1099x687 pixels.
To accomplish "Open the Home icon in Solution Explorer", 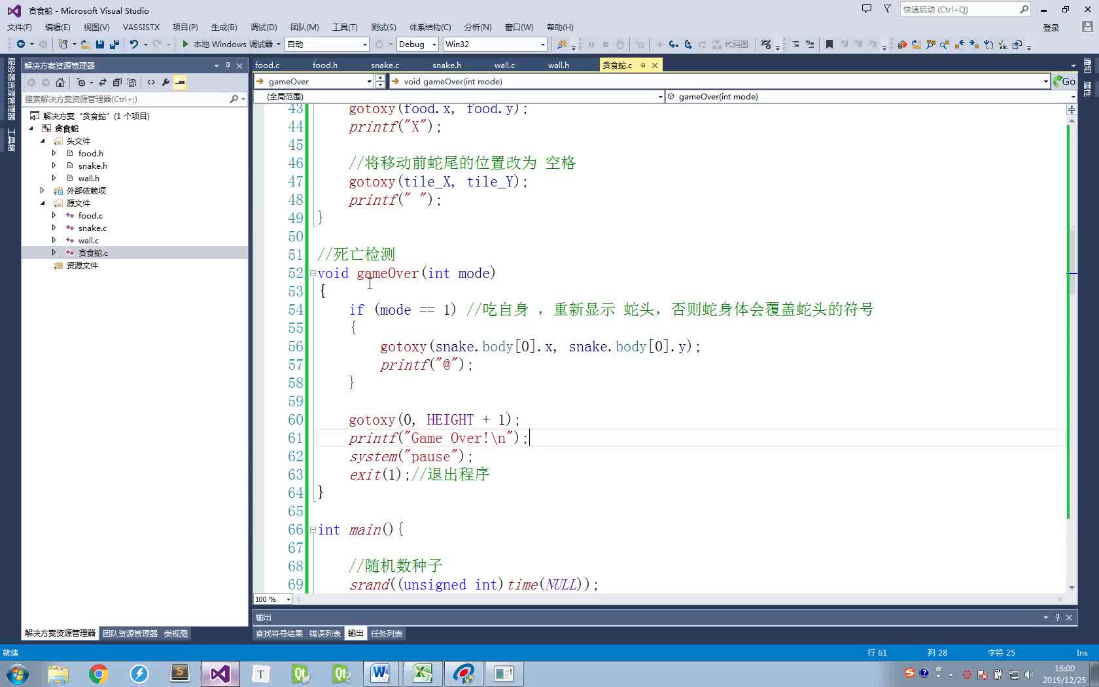I will click(60, 82).
